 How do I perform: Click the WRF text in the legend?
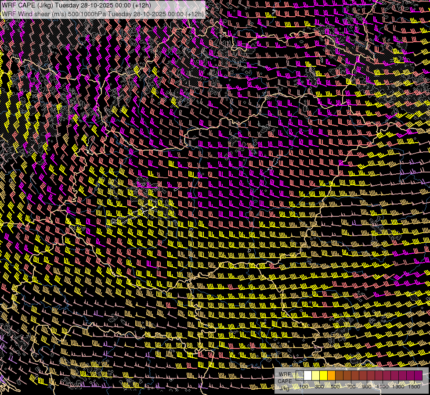pos(285,374)
